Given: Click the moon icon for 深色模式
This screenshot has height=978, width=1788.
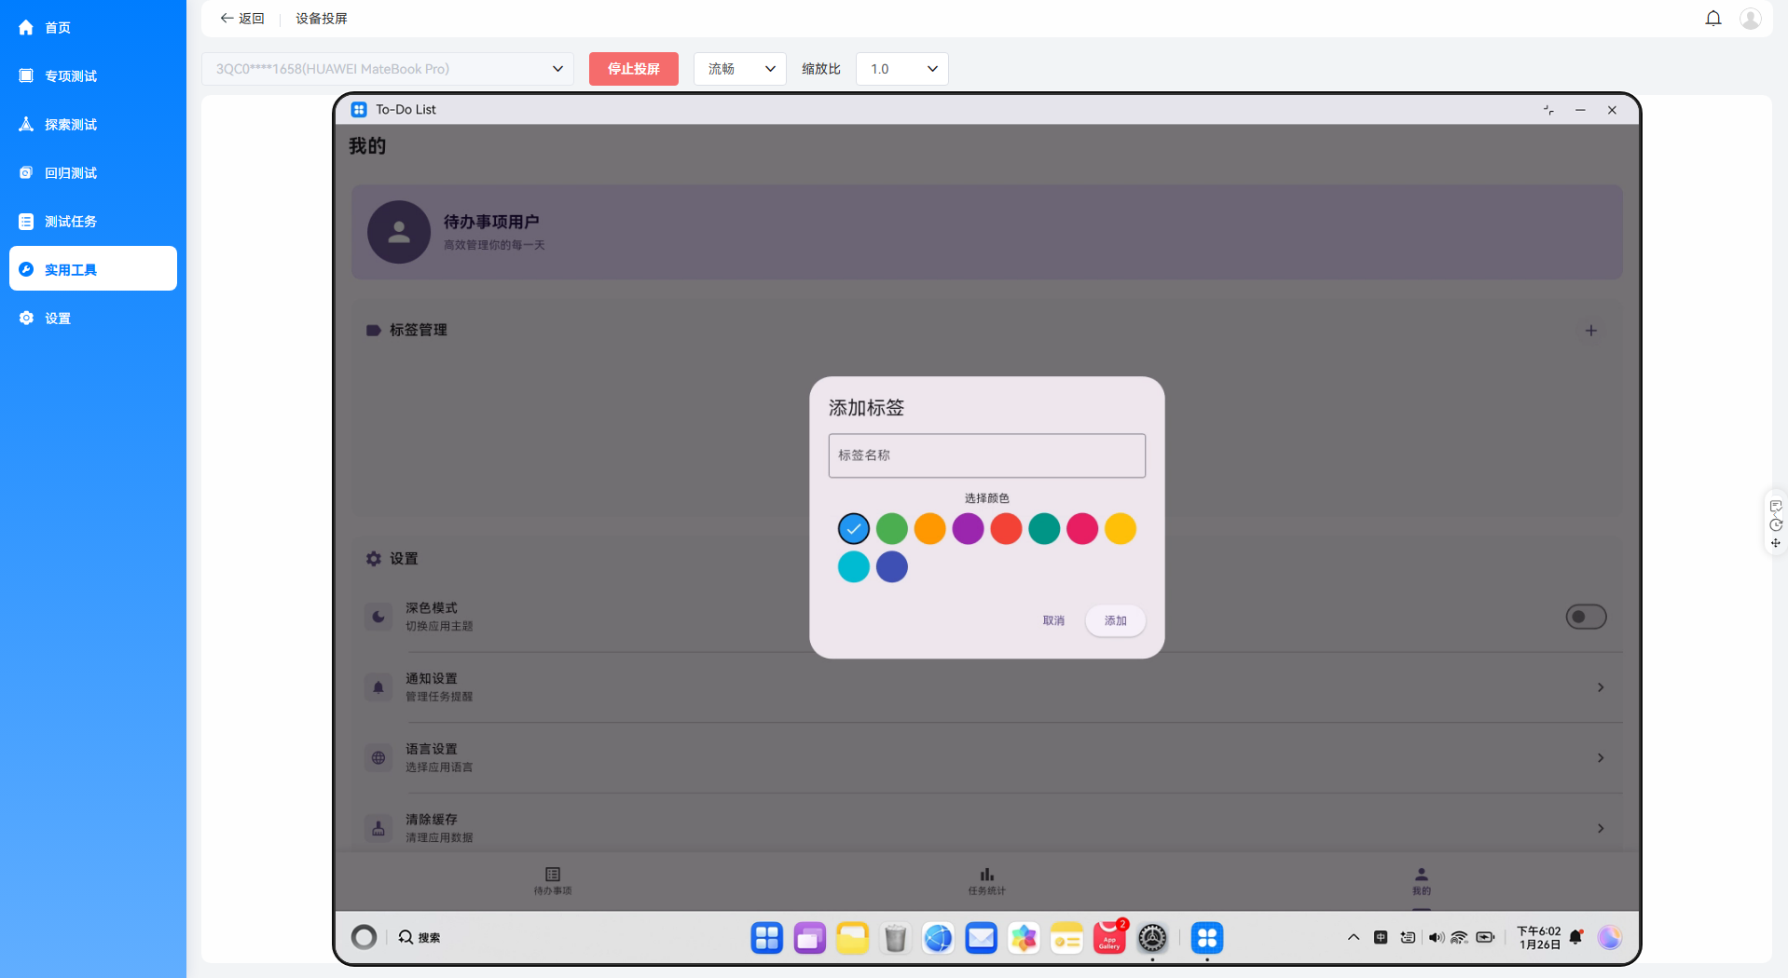Looking at the screenshot, I should pos(378,616).
